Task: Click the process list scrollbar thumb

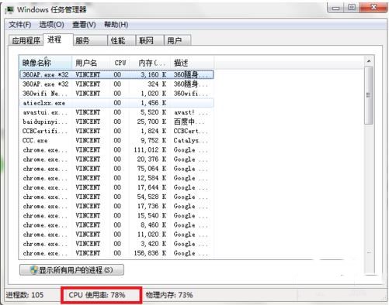Action: pos(369,95)
